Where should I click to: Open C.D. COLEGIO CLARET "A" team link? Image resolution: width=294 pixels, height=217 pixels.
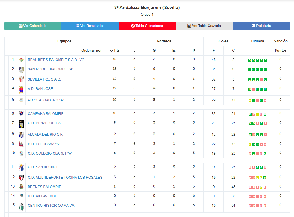point(50,153)
